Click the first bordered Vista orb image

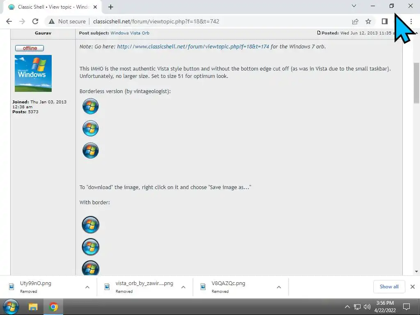coord(91,224)
